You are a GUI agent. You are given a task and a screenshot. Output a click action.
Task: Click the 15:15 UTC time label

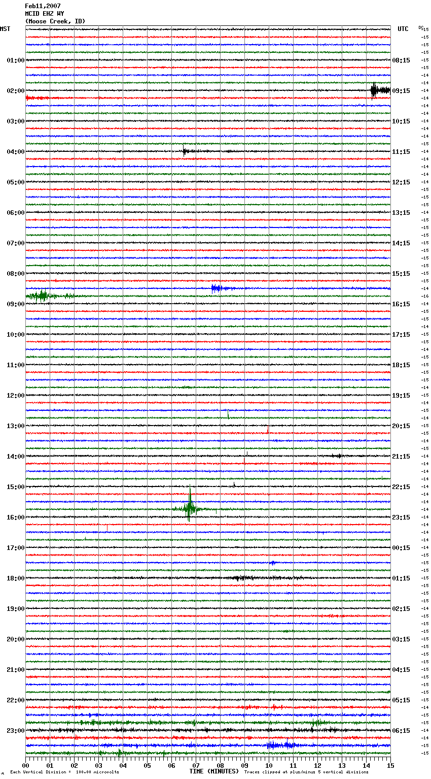click(401, 274)
